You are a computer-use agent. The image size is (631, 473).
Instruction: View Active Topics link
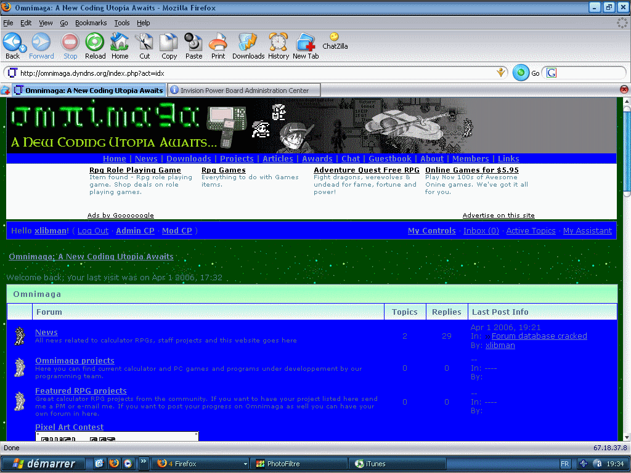pyautogui.click(x=531, y=230)
